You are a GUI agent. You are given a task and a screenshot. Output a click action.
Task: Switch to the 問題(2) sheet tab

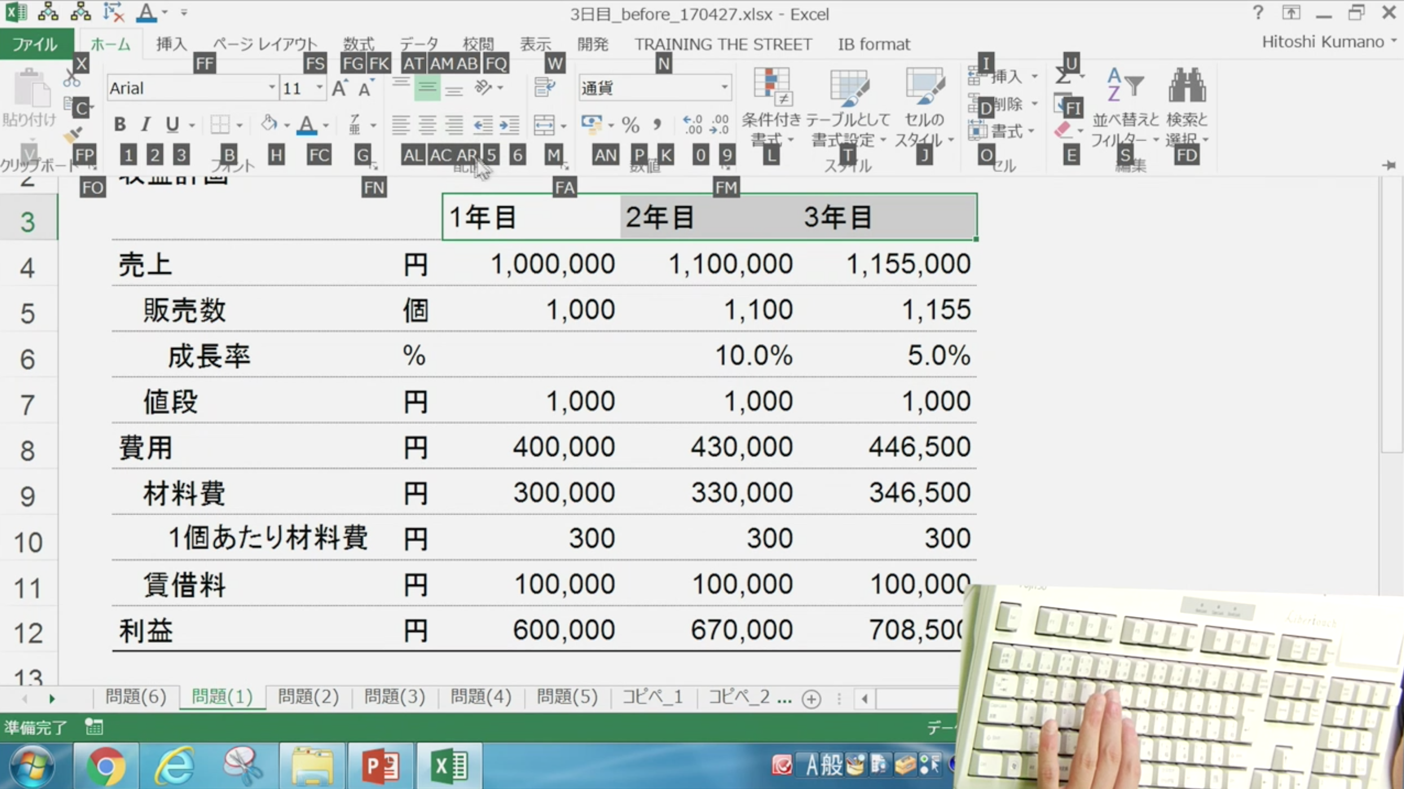pos(308,697)
